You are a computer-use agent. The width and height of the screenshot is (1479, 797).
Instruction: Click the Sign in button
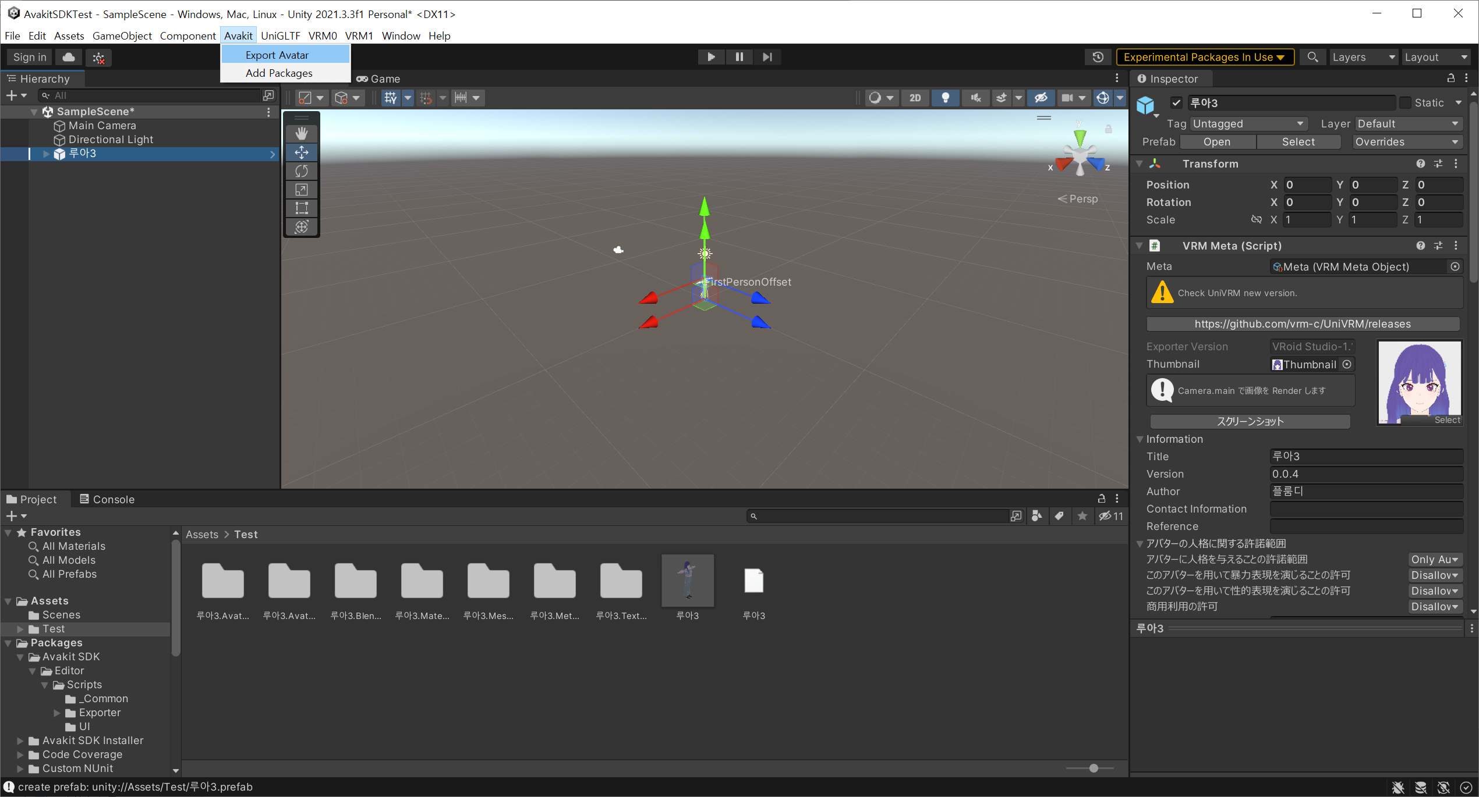(x=30, y=57)
